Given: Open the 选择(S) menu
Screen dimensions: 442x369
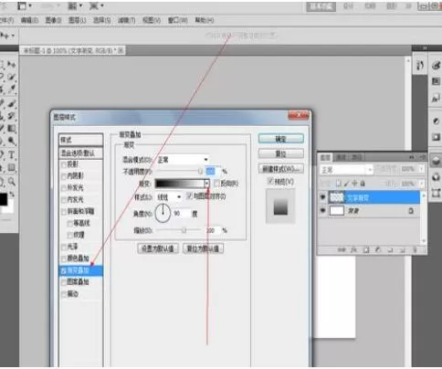Looking at the screenshot, I should [101, 20].
